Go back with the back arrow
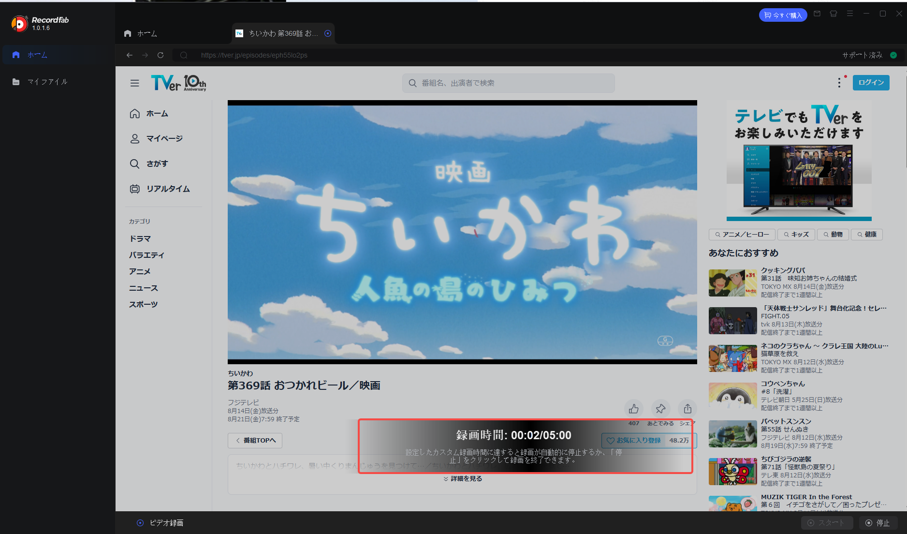The image size is (907, 534). click(x=130, y=55)
